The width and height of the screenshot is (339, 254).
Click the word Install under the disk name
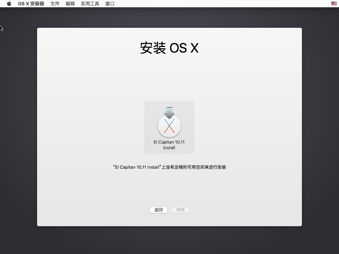(x=169, y=148)
